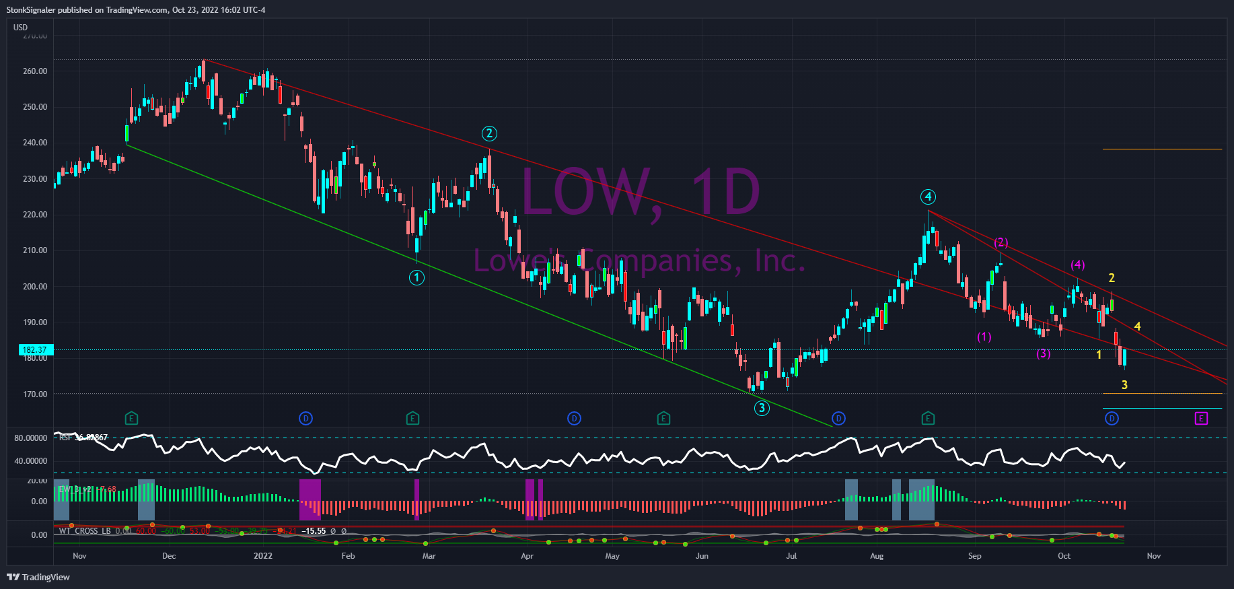Viewport: 1234px width, 589px height.
Task: Select the dividend D marker of mid-April 2022
Action: (574, 419)
